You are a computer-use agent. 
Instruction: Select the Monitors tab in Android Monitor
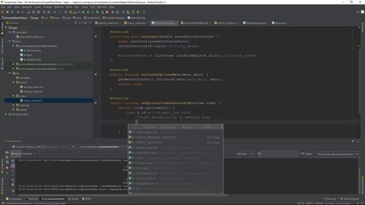coord(29,154)
